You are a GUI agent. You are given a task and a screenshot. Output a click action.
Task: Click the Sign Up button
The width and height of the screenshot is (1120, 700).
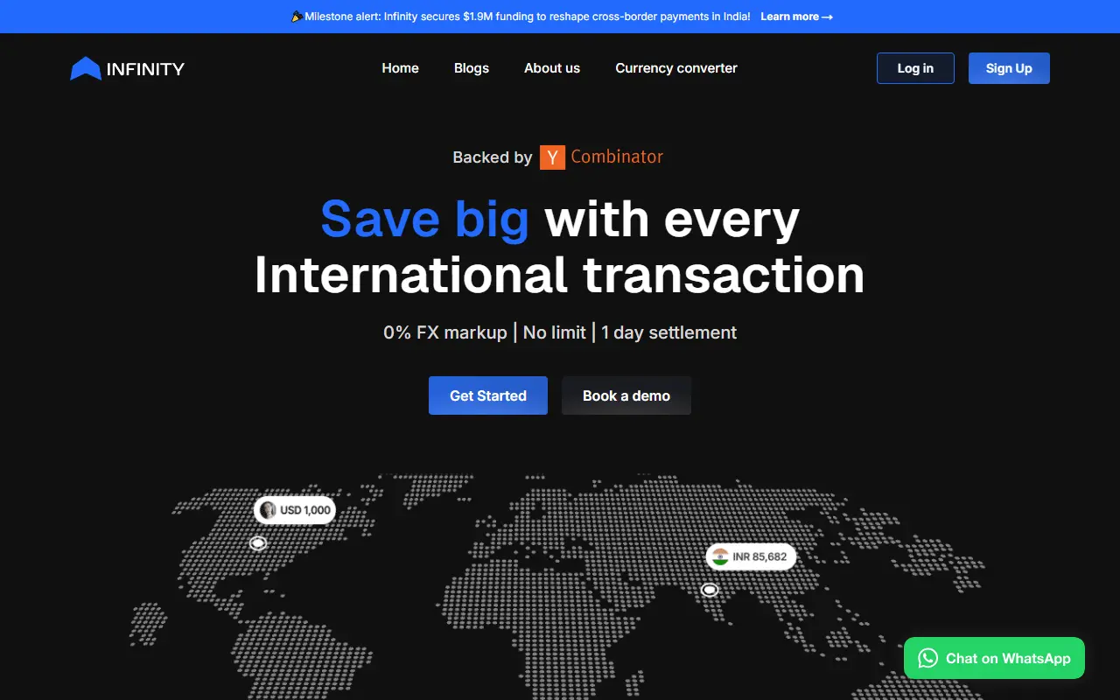pyautogui.click(x=1009, y=68)
